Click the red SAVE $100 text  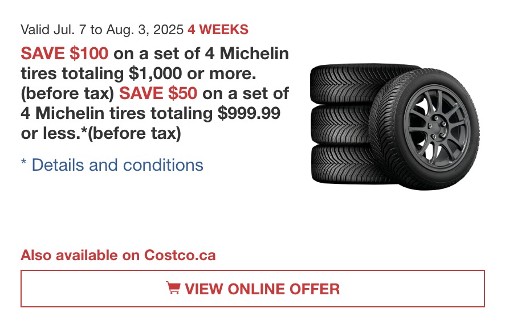coord(64,54)
